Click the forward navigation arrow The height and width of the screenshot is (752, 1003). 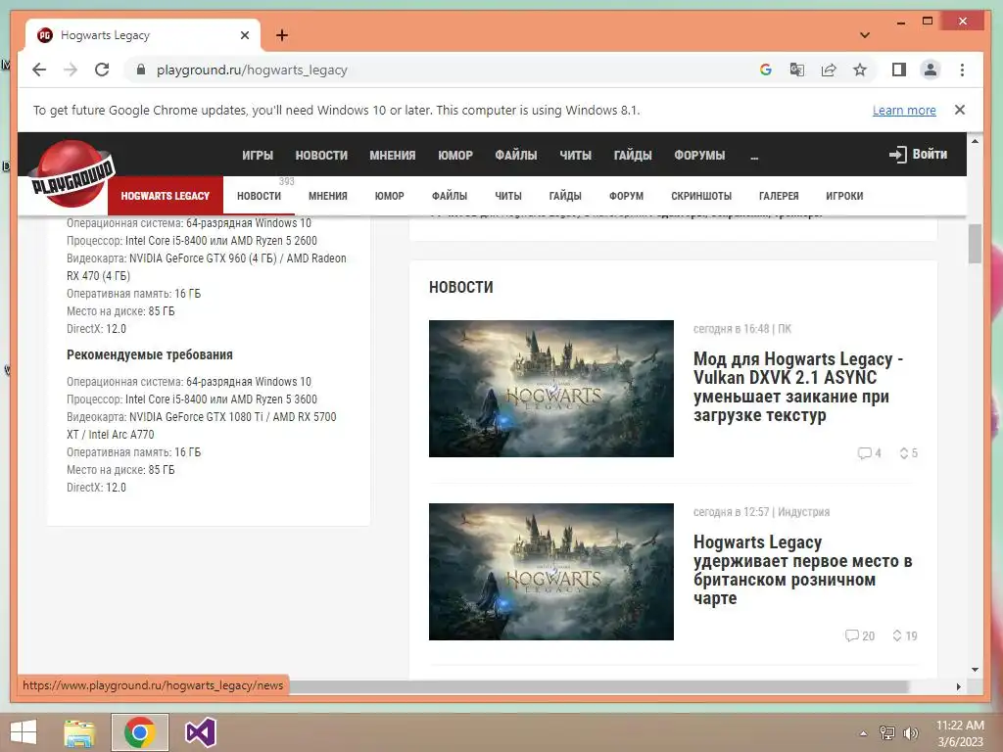click(x=71, y=70)
